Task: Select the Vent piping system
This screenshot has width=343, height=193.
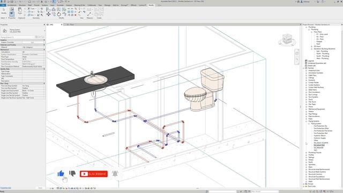Action: pos(316,150)
